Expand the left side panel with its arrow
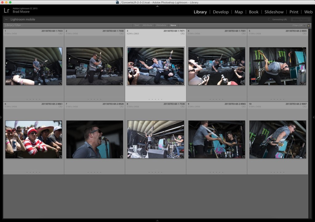This screenshot has width=315, height=222. [x=2, y=117]
